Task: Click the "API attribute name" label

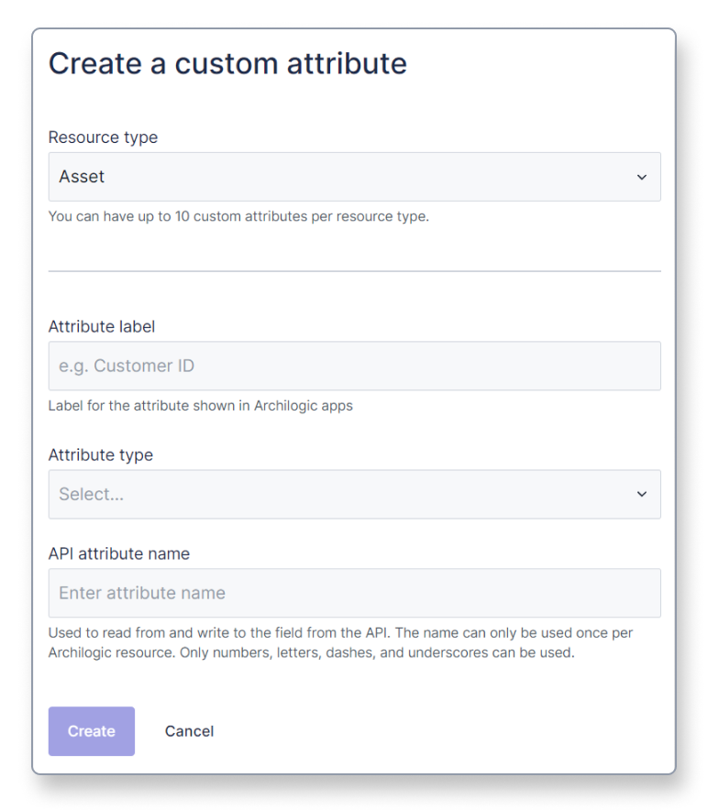Action: click(x=119, y=553)
